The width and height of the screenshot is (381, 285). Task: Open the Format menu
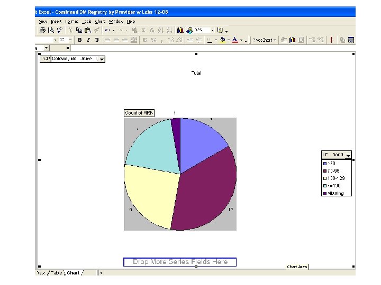pos(71,21)
